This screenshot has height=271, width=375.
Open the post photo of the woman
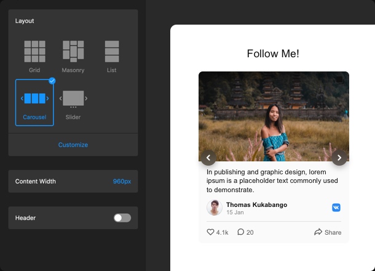point(274,117)
